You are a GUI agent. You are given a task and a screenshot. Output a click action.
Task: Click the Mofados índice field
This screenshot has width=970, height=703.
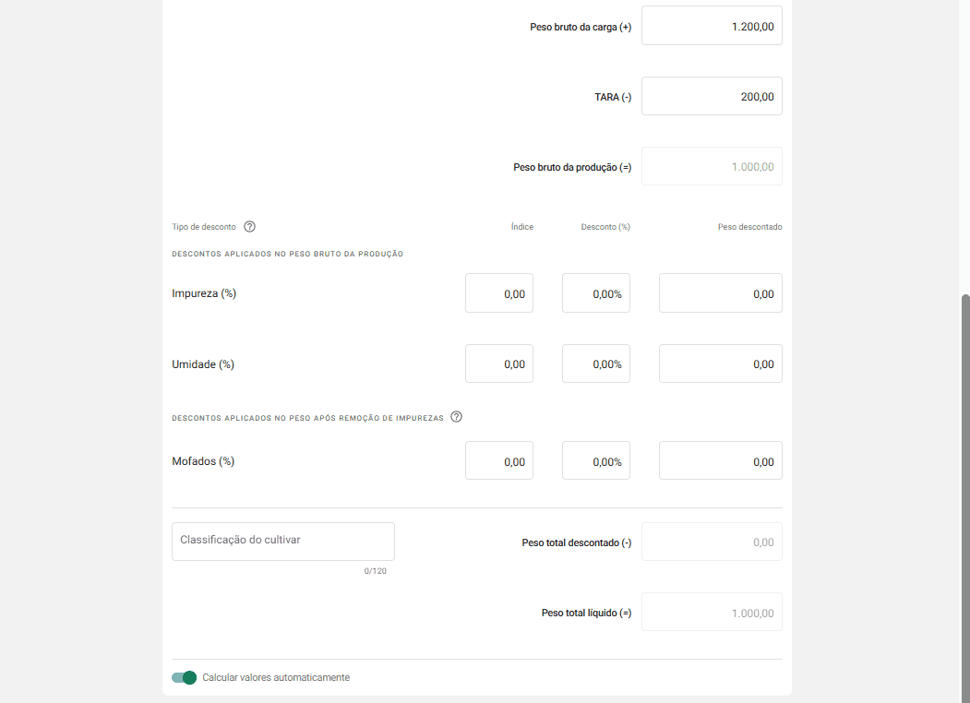[498, 460]
